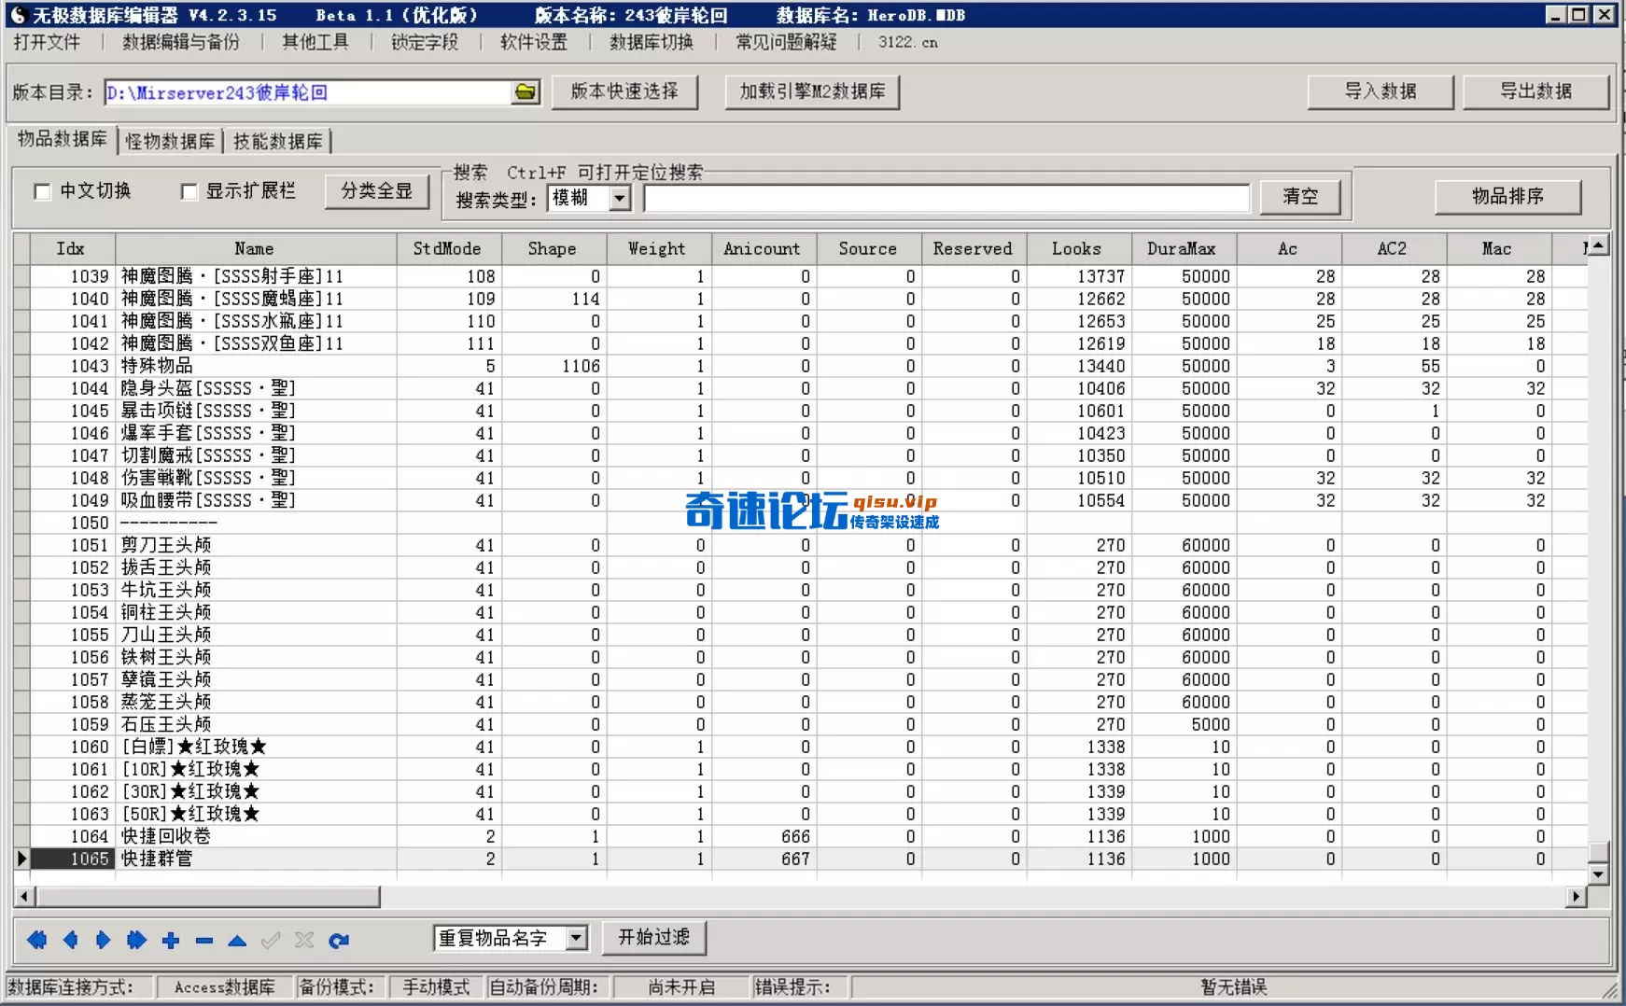Refresh records with the circular arrow icon
The width and height of the screenshot is (1626, 1006).
point(339,941)
